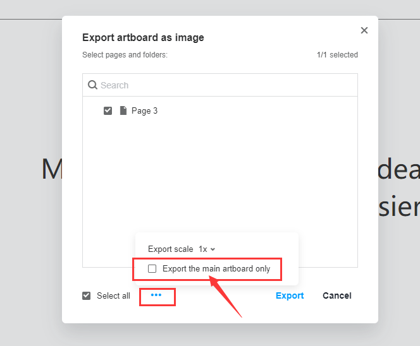This screenshot has width=420, height=346.
Task: Open the Export scale 1x dropdown
Action: pyautogui.click(x=206, y=249)
